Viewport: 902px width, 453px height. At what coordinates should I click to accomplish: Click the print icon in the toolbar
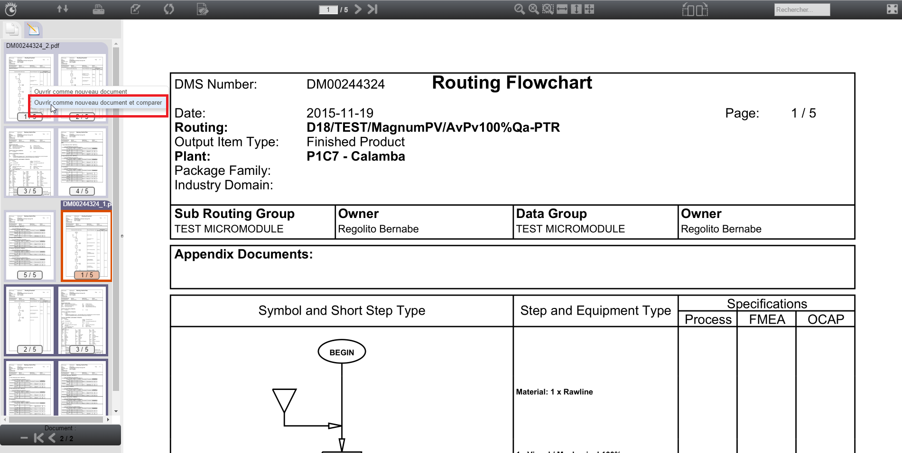click(x=98, y=9)
